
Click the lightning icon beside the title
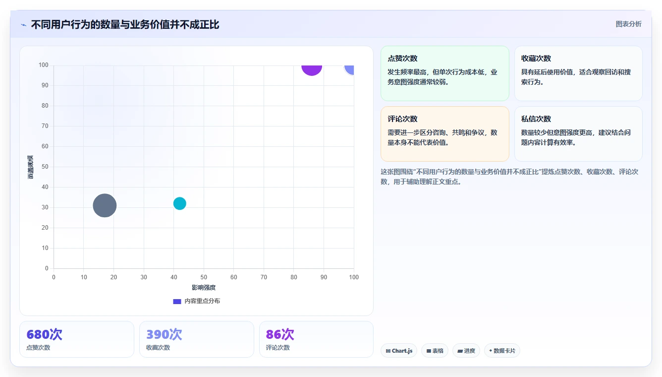(23, 25)
